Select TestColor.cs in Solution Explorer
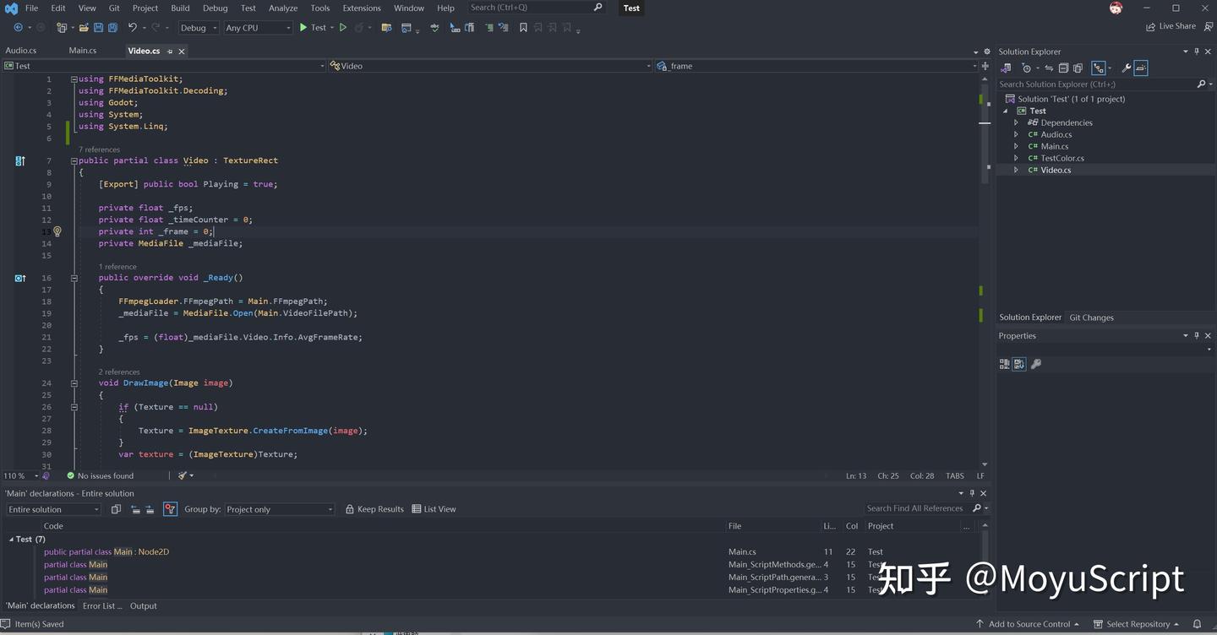Screen dimensions: 1217x635 point(1061,158)
